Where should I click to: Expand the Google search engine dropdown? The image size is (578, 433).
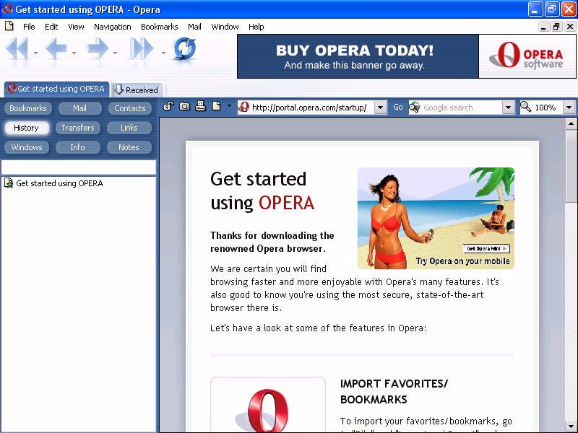click(x=508, y=108)
